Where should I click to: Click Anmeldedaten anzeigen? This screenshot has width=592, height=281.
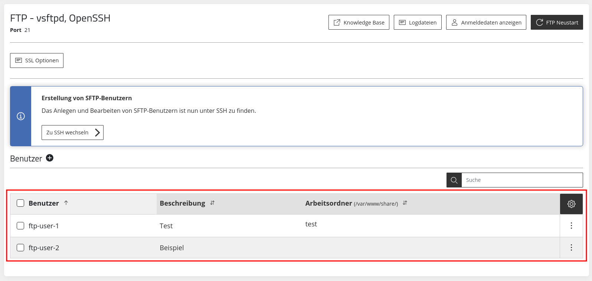[486, 22]
